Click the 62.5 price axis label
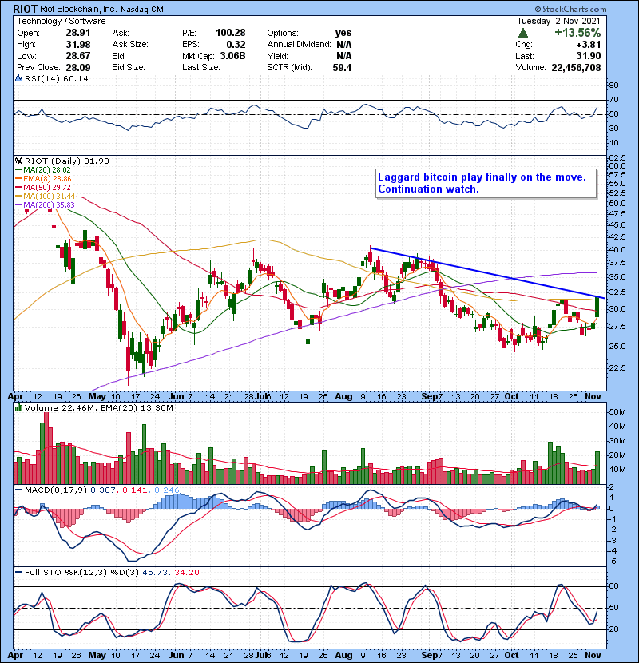This screenshot has height=663, width=639. (617, 157)
